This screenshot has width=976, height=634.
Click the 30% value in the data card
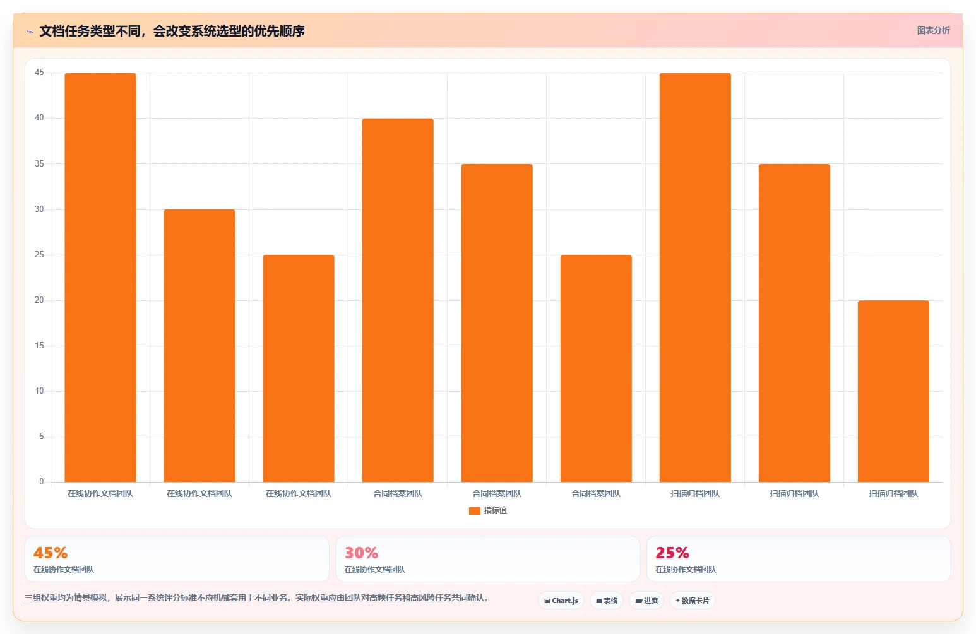click(x=361, y=553)
